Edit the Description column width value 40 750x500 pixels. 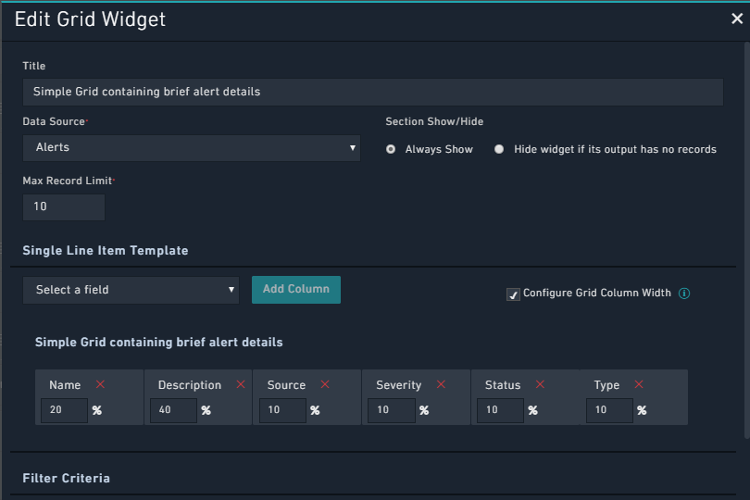[173, 410]
